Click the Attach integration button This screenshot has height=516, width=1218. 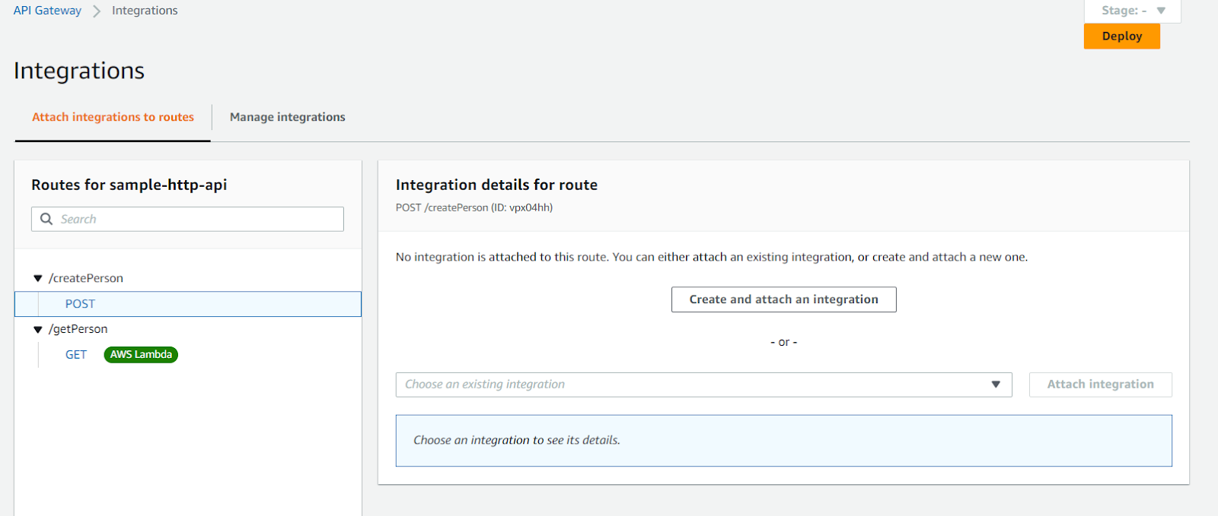pyautogui.click(x=1100, y=385)
